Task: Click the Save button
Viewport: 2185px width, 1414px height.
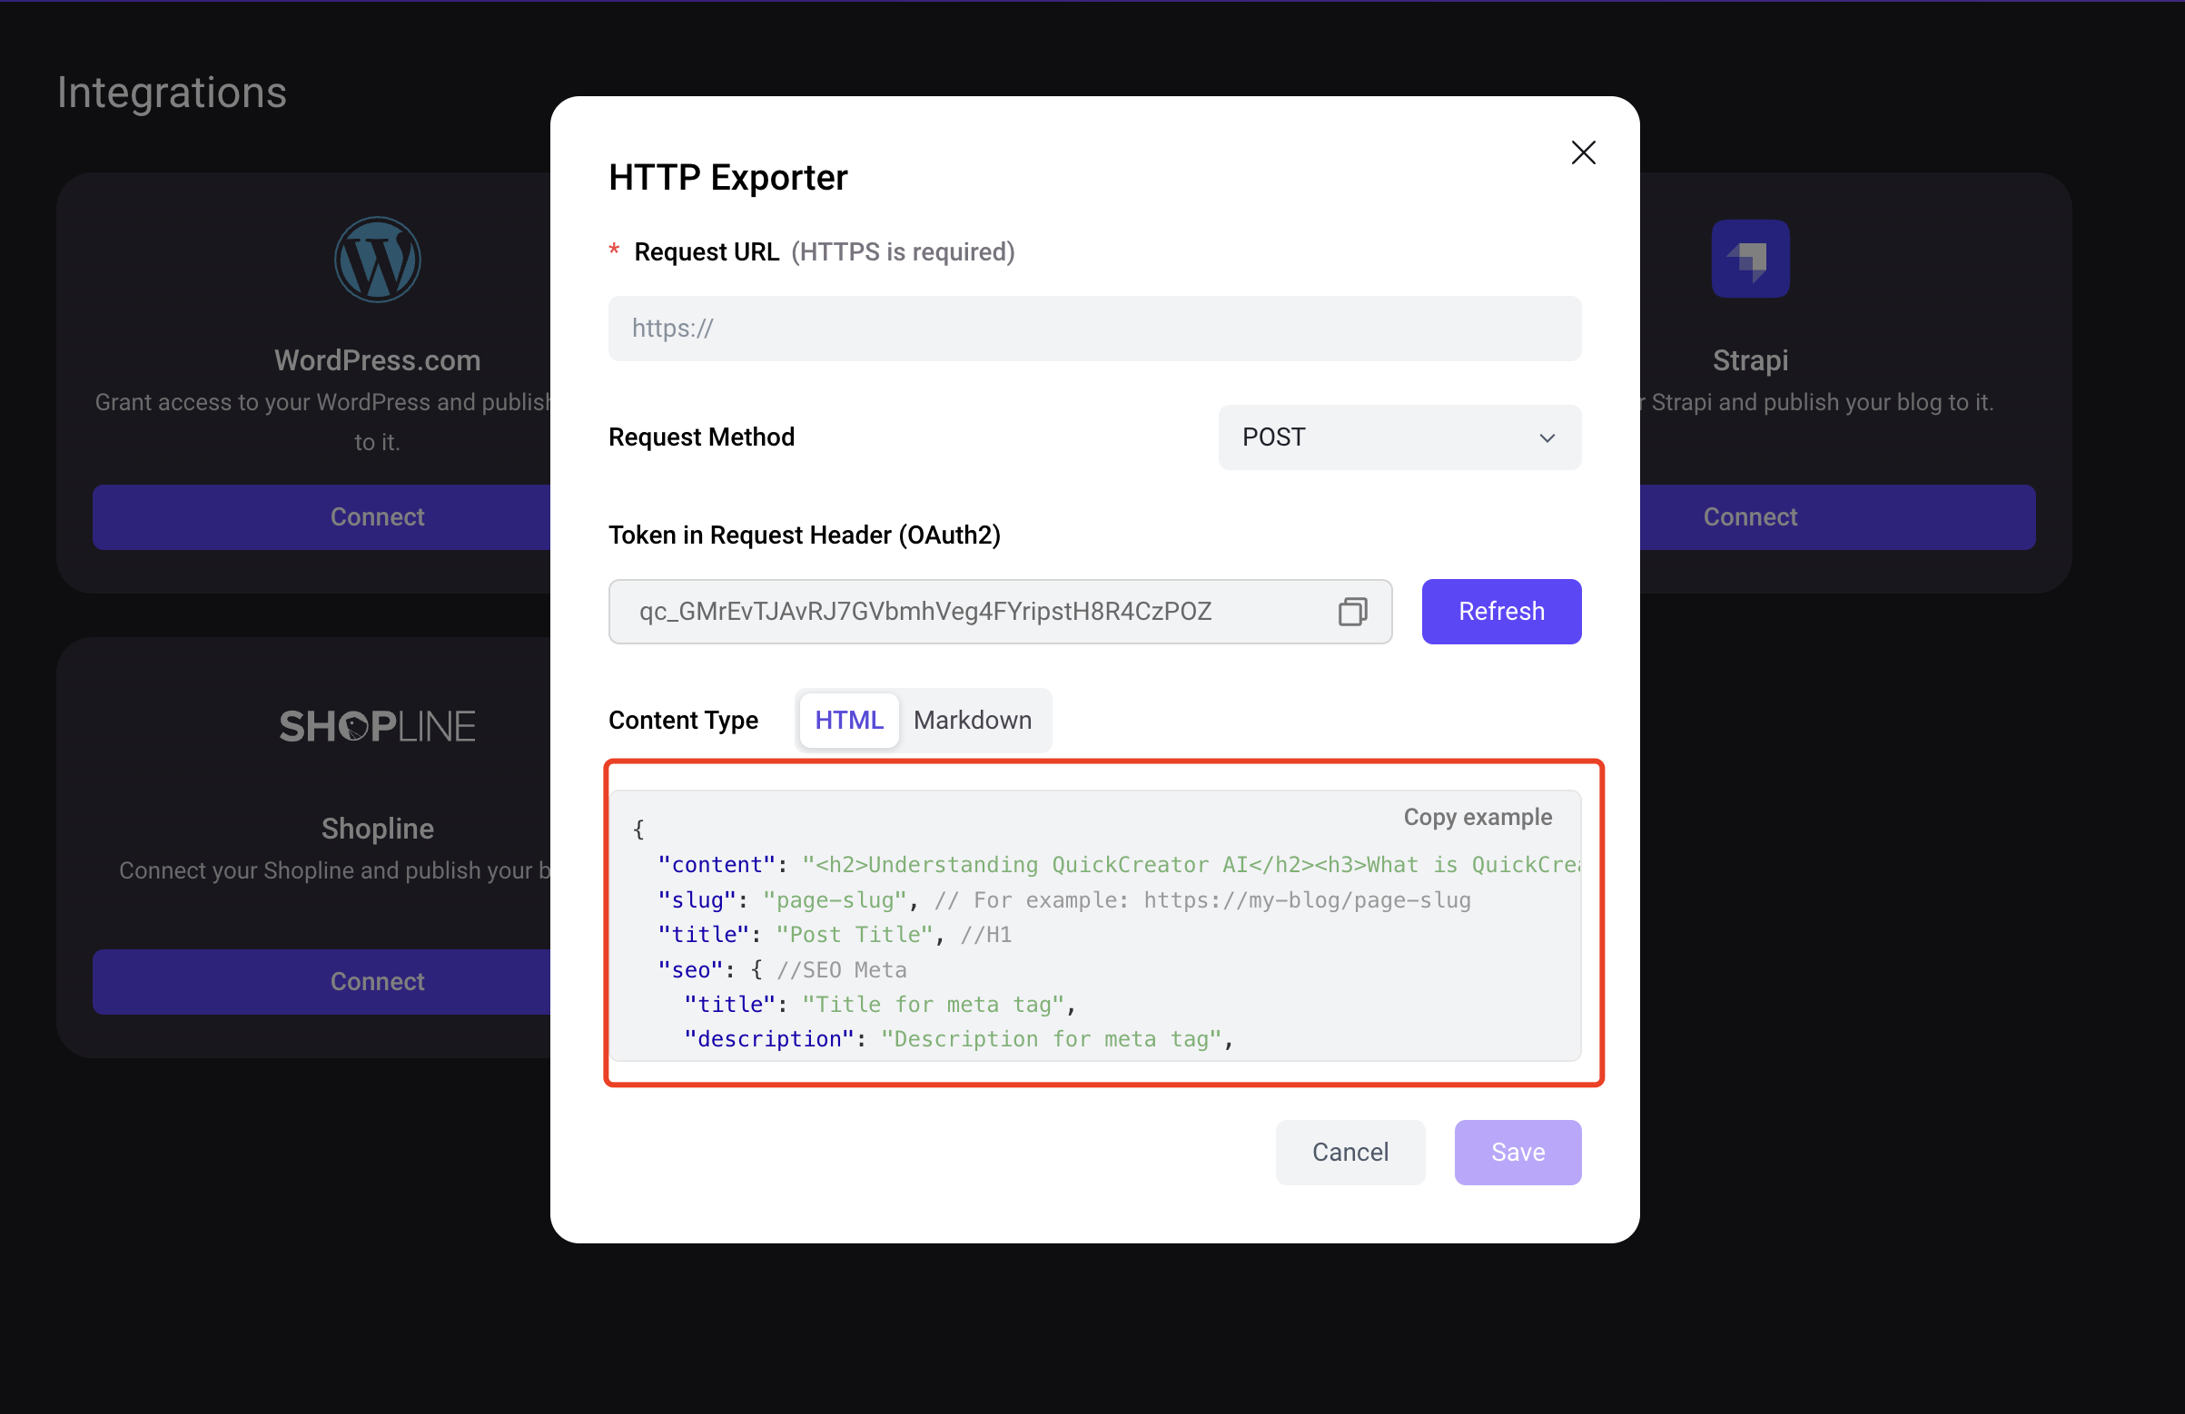Action: [1518, 1152]
